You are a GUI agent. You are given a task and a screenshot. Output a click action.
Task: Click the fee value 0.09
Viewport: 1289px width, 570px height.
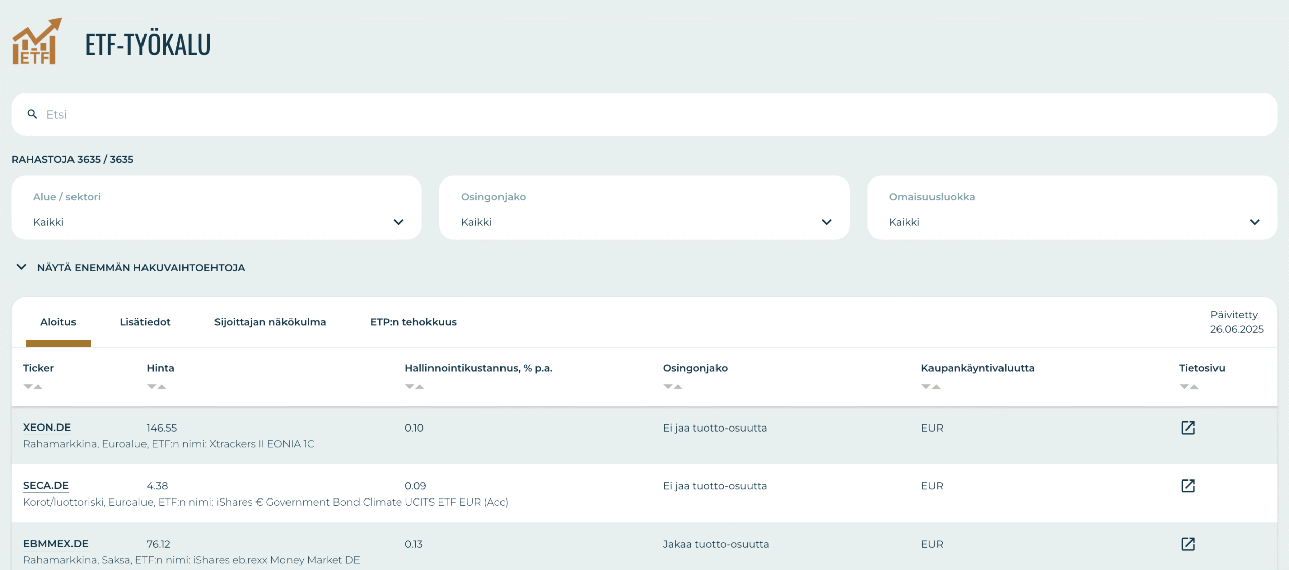415,486
